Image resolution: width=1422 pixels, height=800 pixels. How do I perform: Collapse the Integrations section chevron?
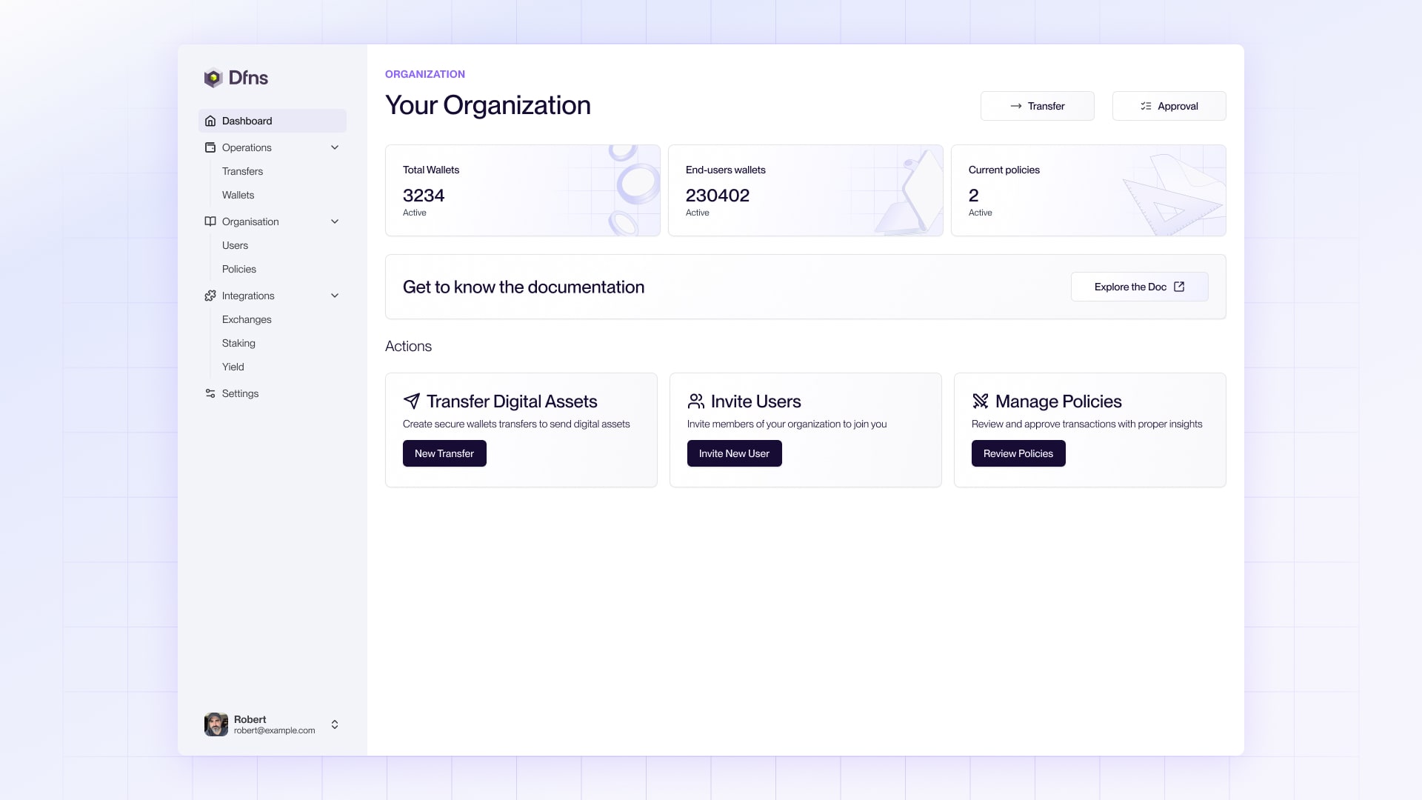coord(335,296)
